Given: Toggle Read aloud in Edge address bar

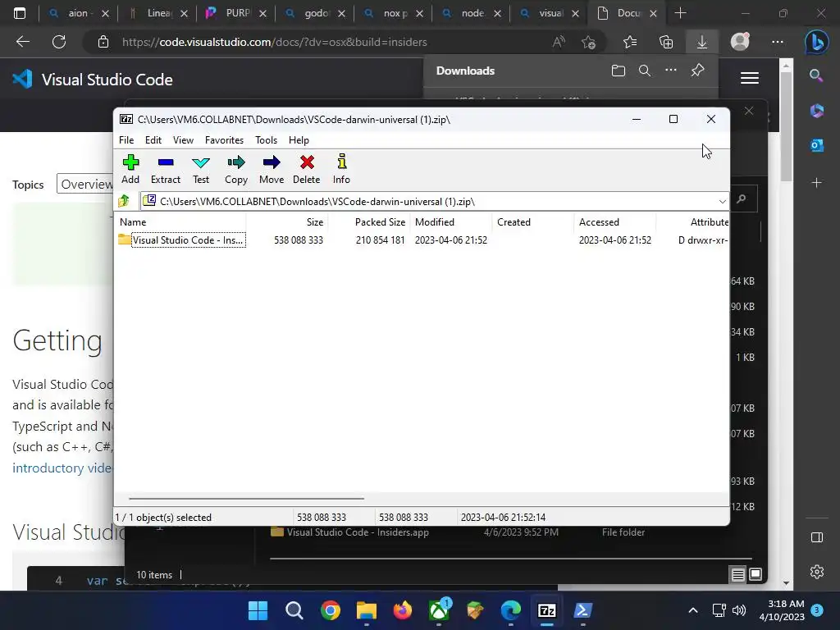Looking at the screenshot, I should [559, 42].
